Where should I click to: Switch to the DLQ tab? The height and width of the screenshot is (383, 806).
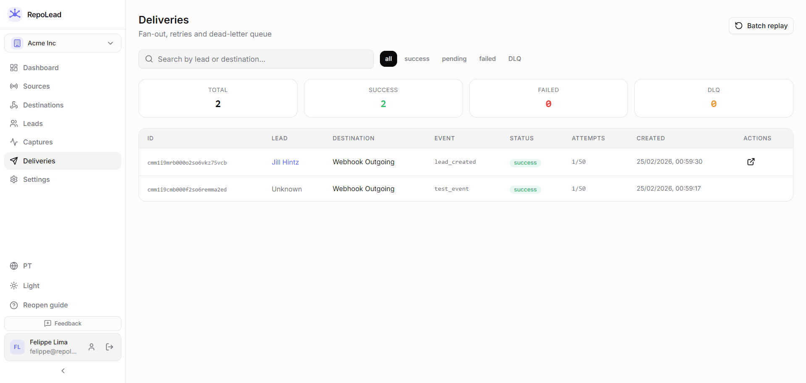click(x=515, y=59)
